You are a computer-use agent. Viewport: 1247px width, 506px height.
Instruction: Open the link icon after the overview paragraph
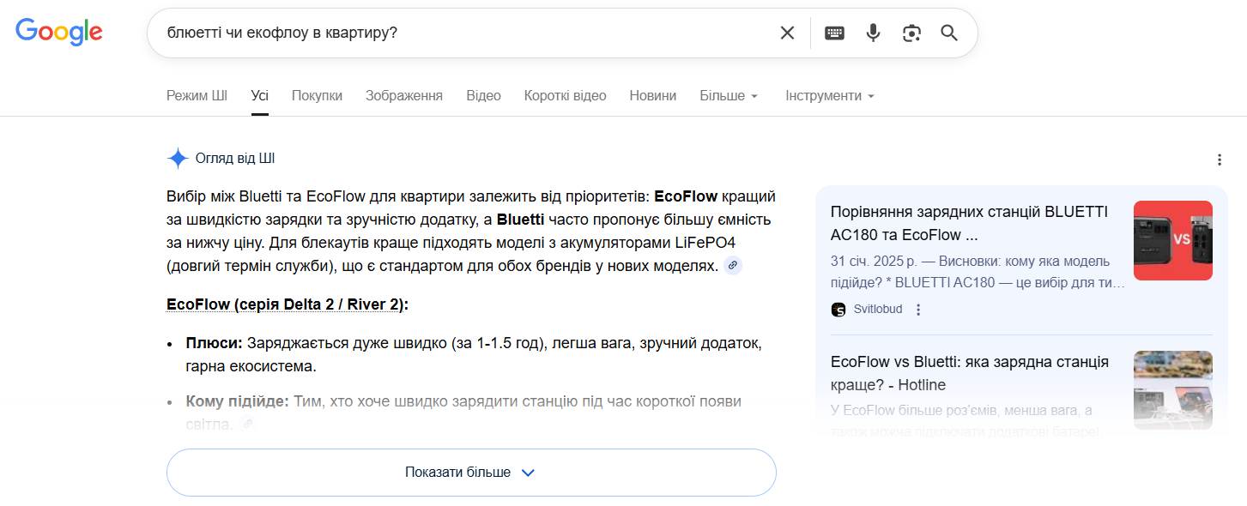(x=731, y=266)
